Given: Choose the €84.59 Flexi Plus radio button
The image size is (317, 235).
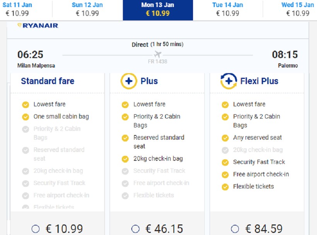Looking at the screenshot, I should 235,229.
